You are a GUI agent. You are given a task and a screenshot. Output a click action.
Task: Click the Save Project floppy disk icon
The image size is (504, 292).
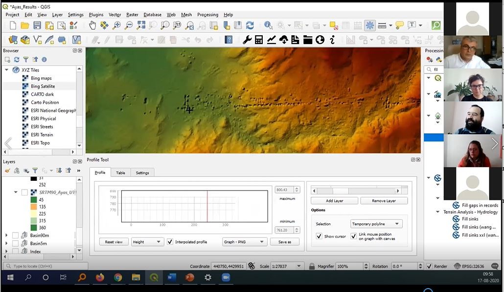pyautogui.click(x=37, y=25)
